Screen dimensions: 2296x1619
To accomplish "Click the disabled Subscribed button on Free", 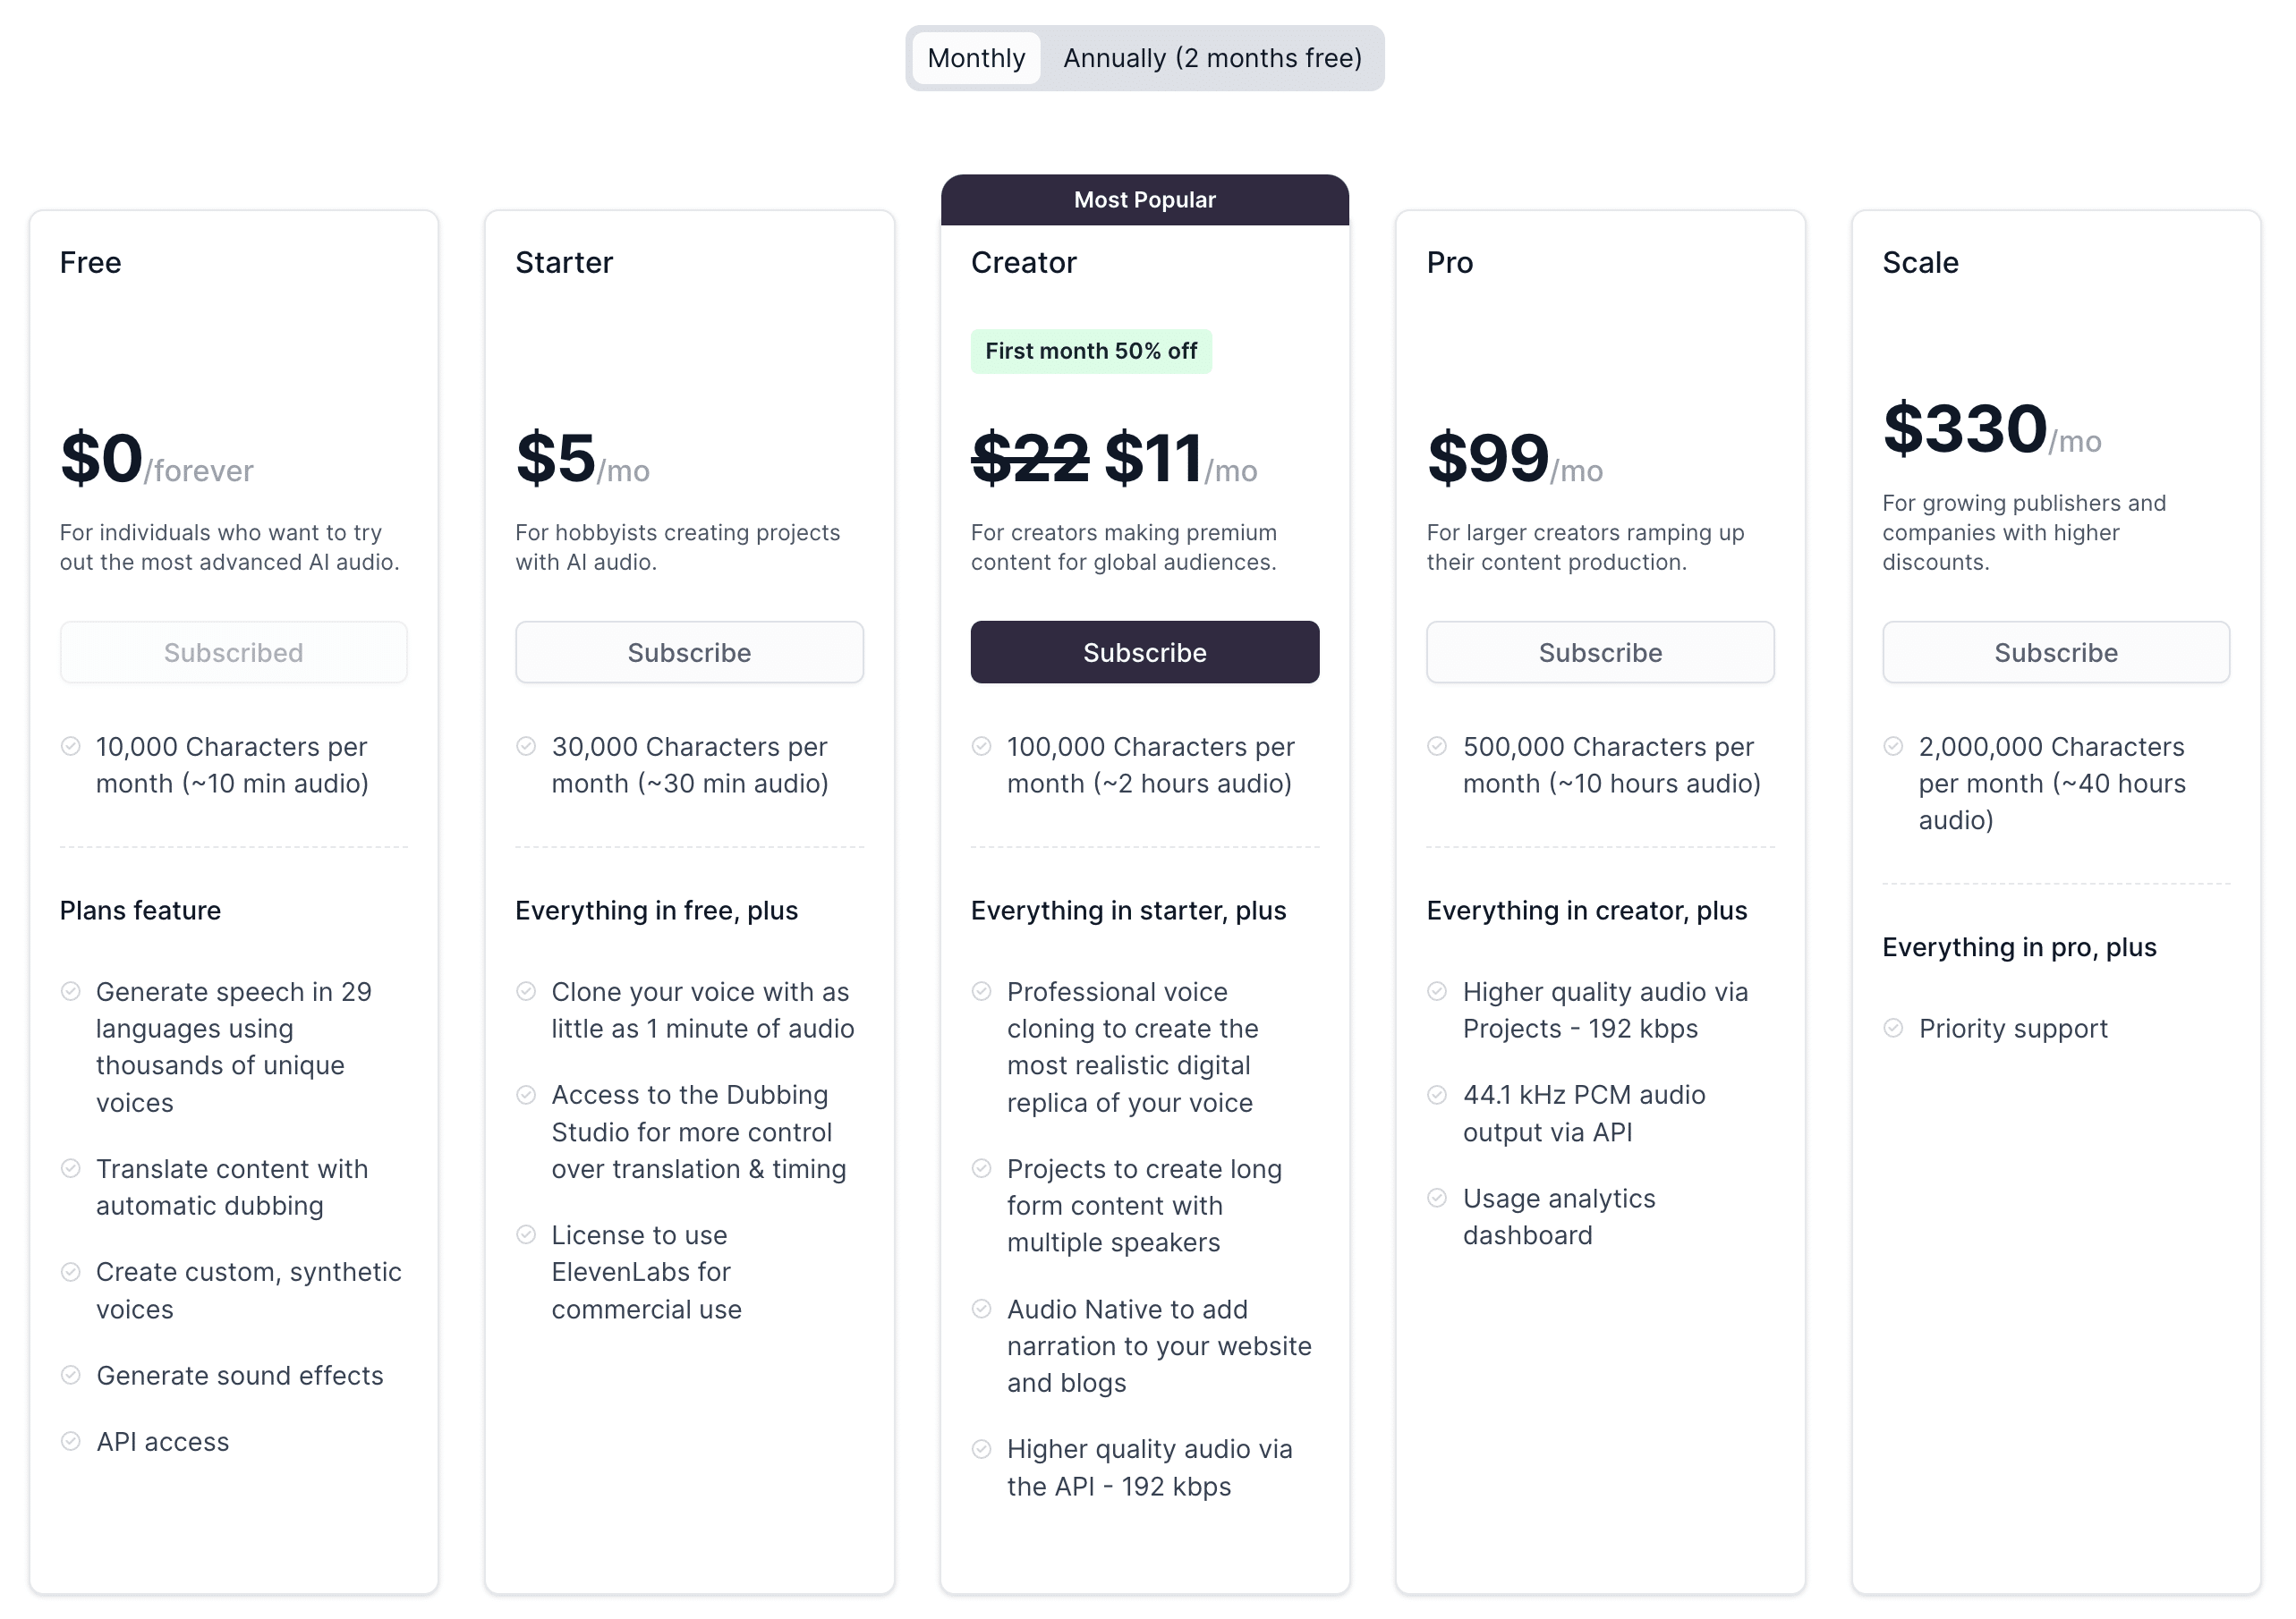I will 233,653.
